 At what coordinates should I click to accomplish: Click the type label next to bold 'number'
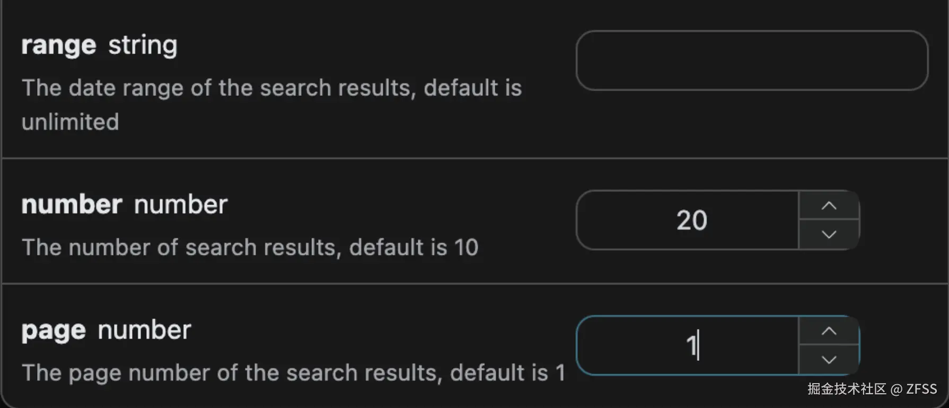pyautogui.click(x=181, y=205)
